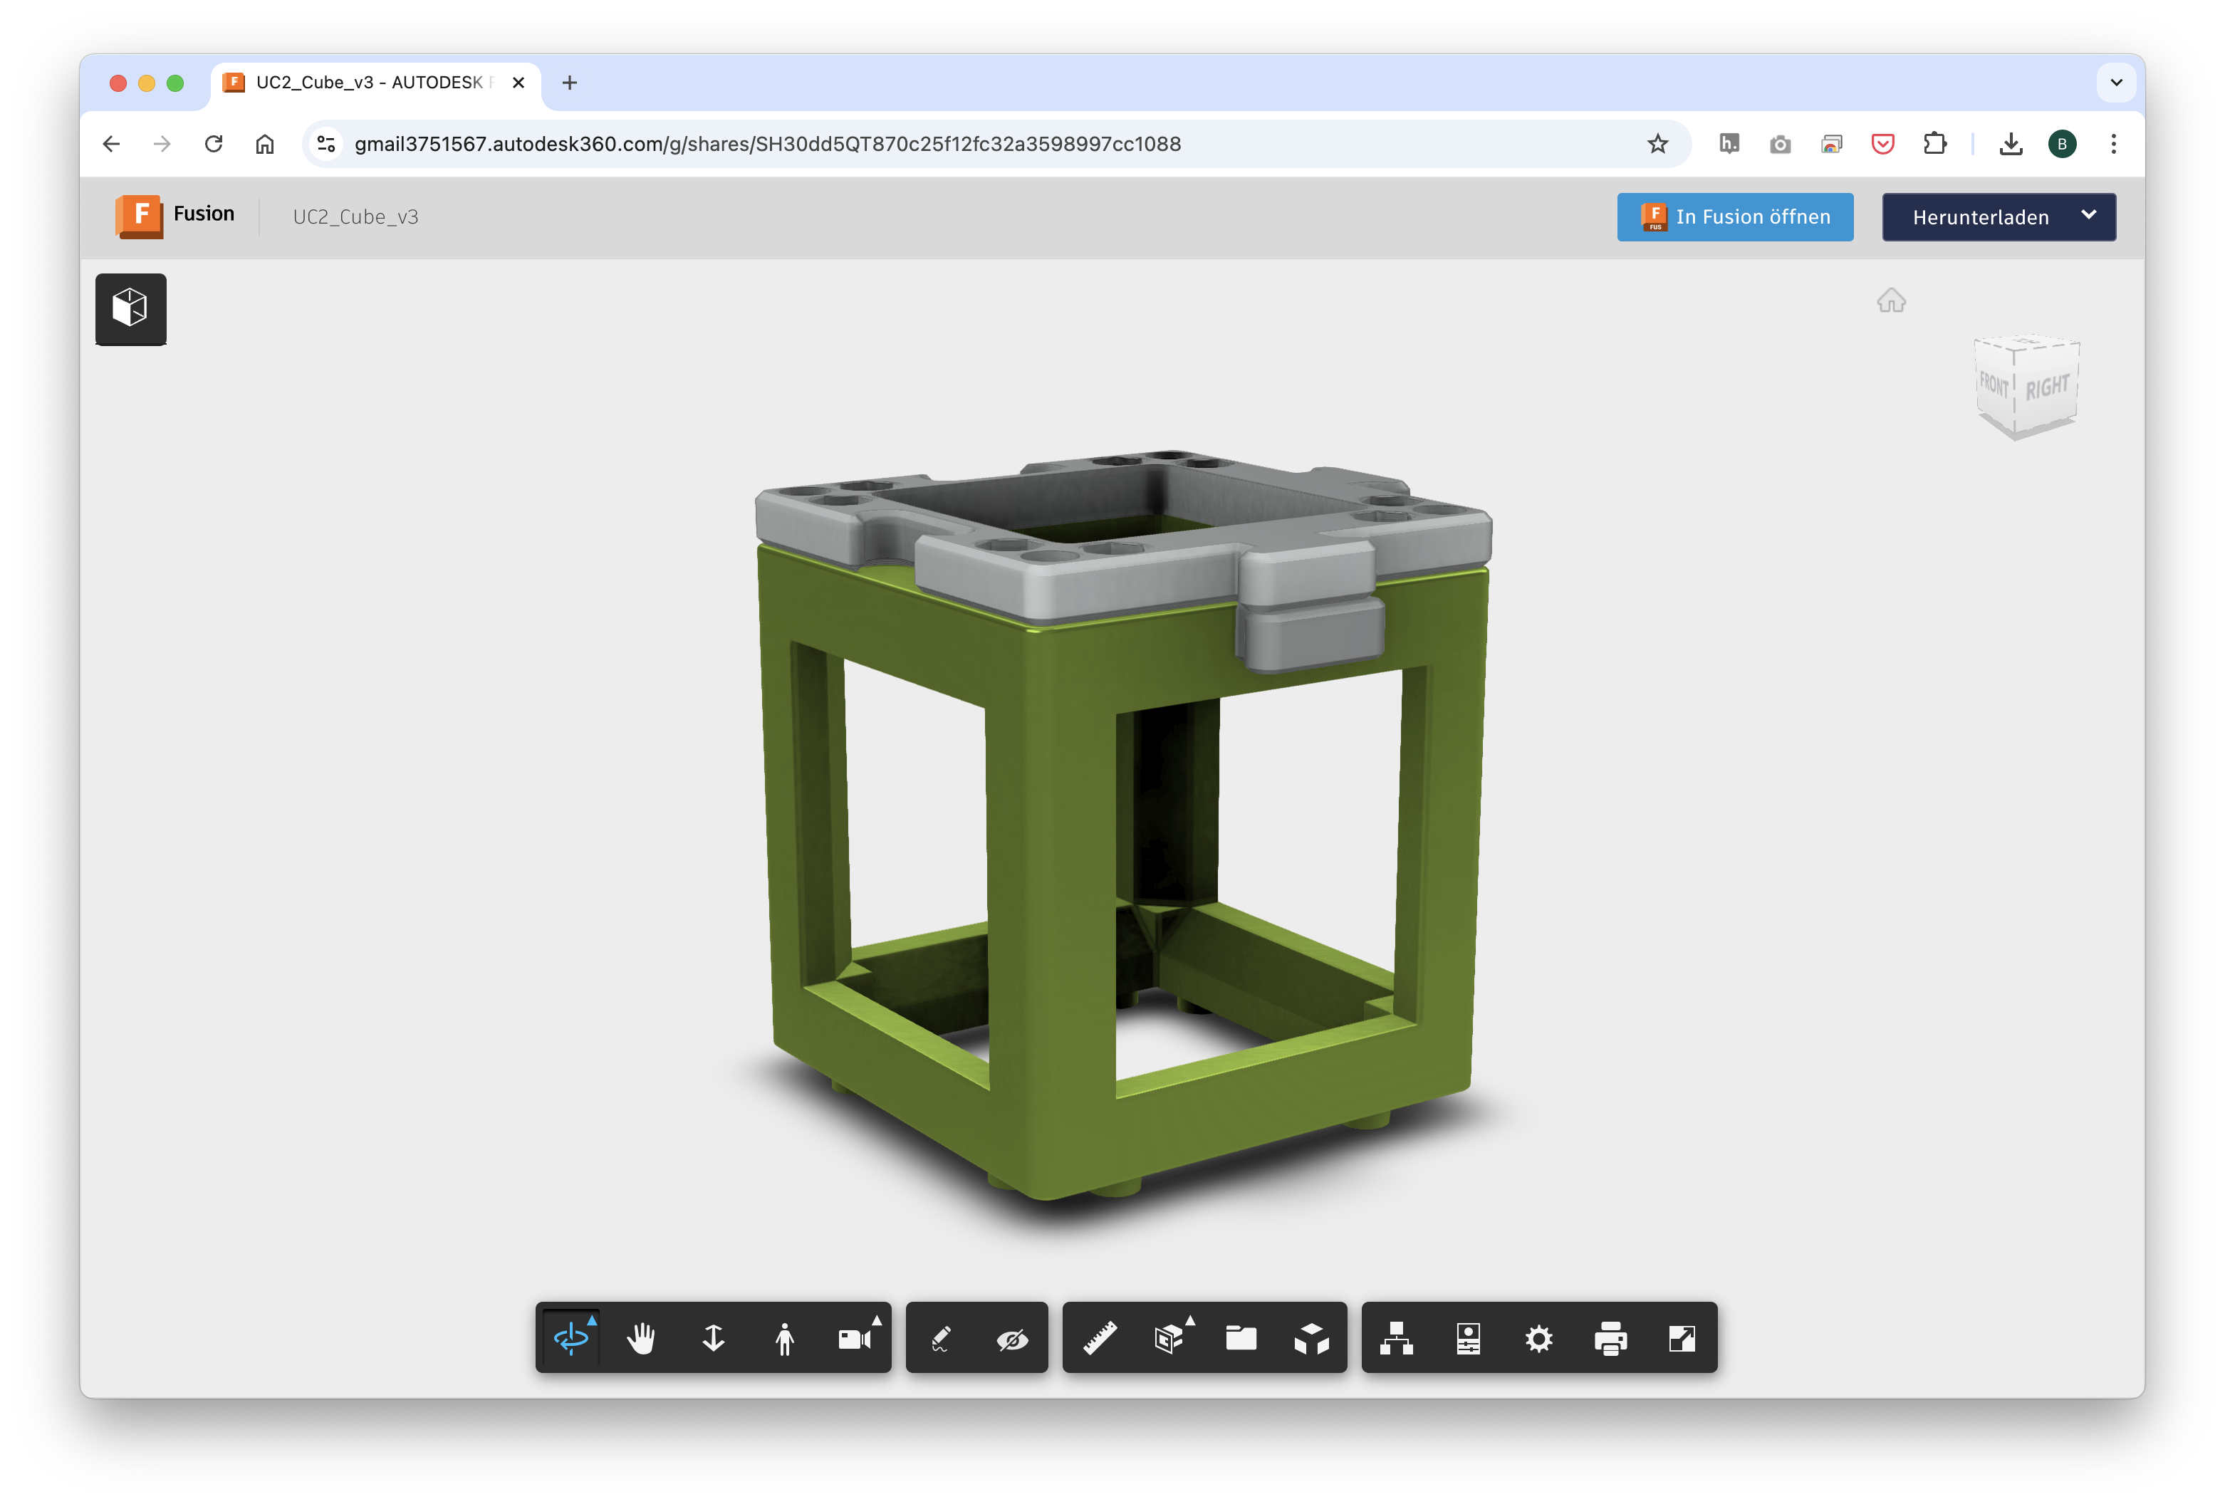This screenshot has height=1504, width=2225.
Task: Expand the Herunterladen dropdown
Action: pyautogui.click(x=2088, y=215)
